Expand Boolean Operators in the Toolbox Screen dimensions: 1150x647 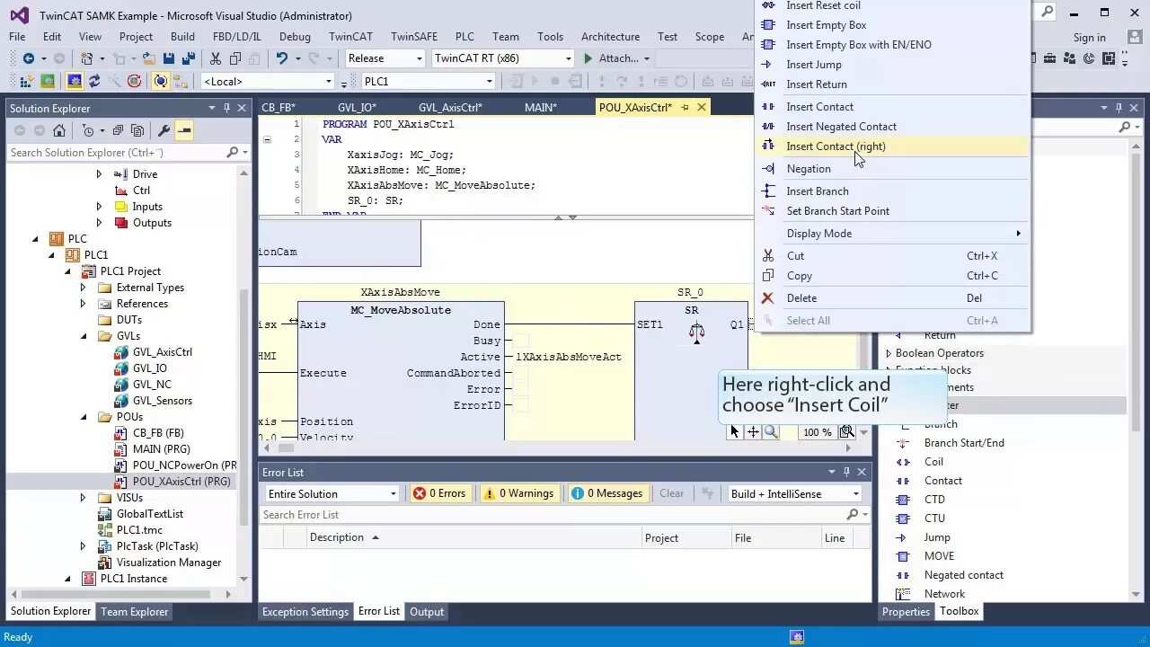(x=889, y=353)
